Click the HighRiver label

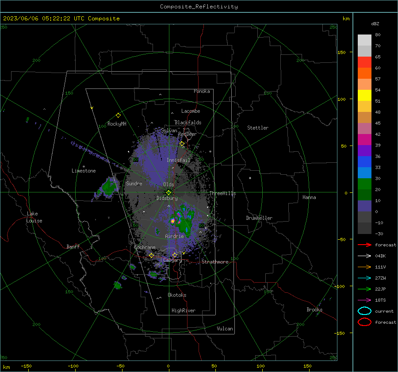(184, 311)
